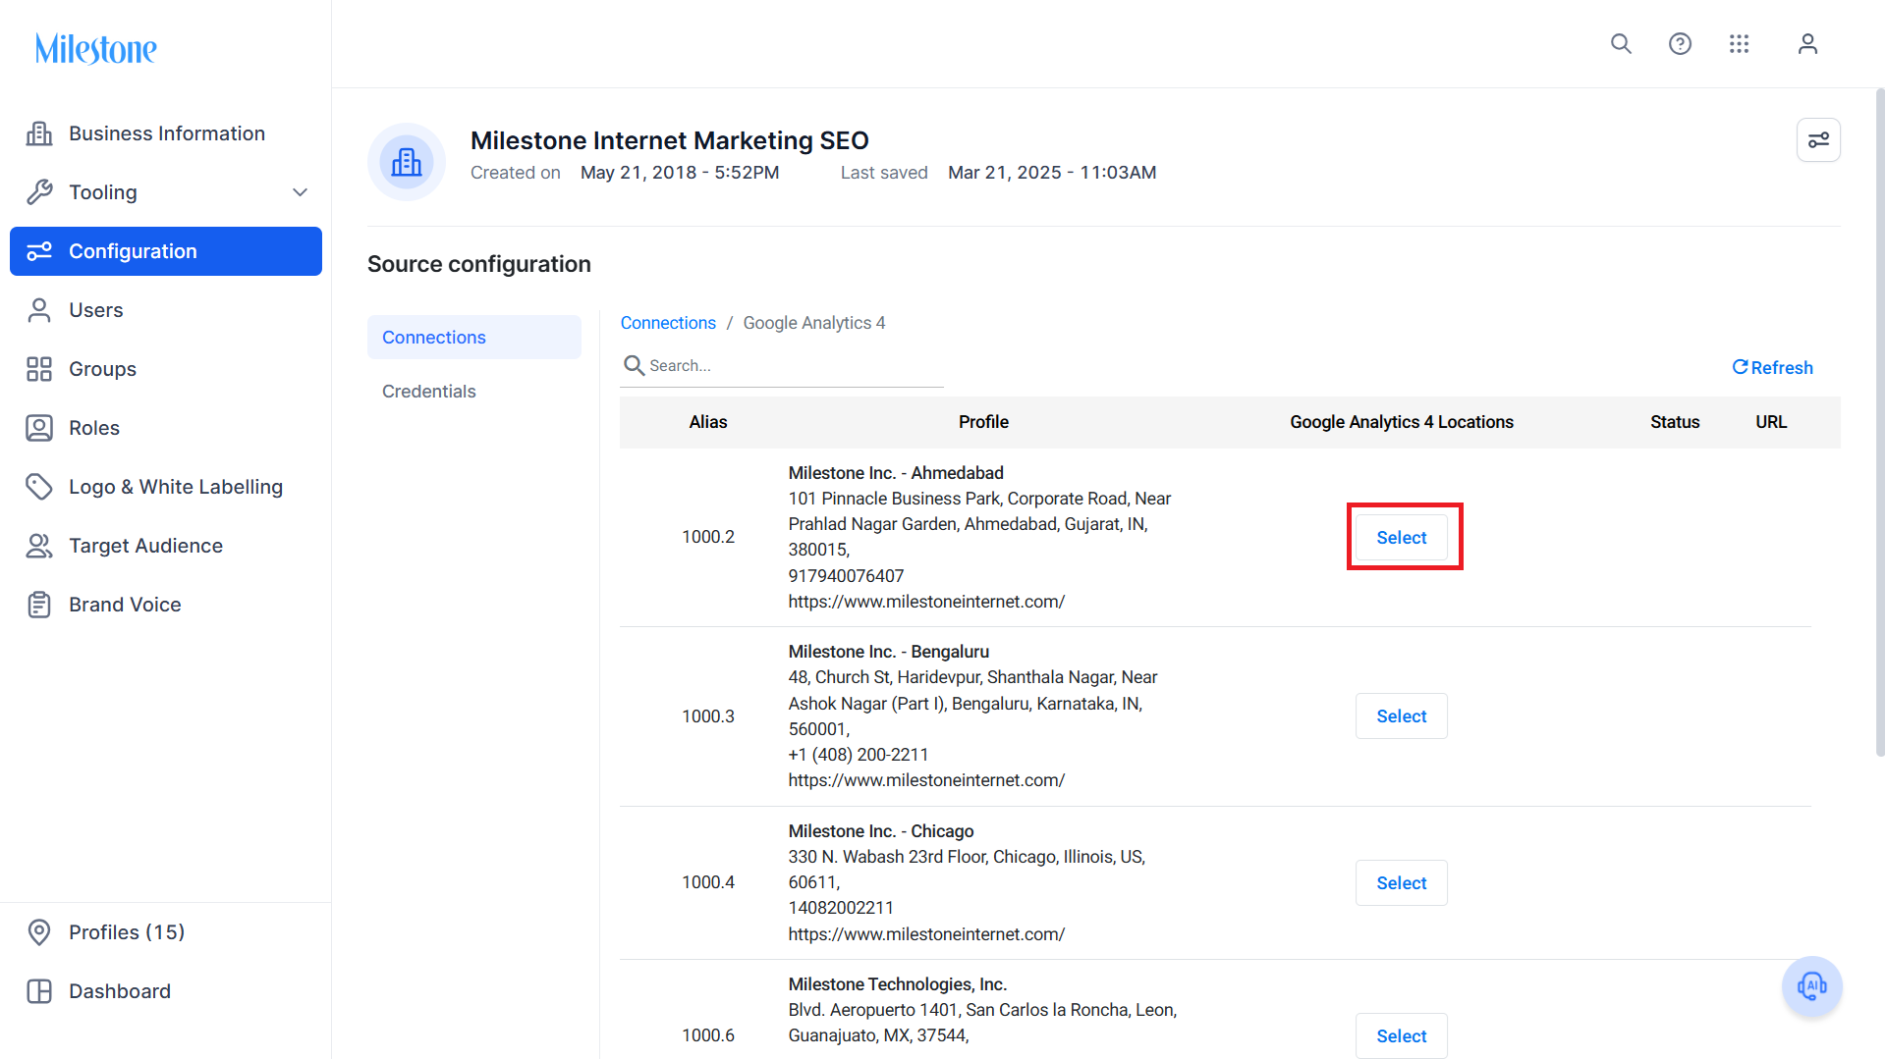Select location for Milestone Inc. - Chicago

click(x=1401, y=882)
